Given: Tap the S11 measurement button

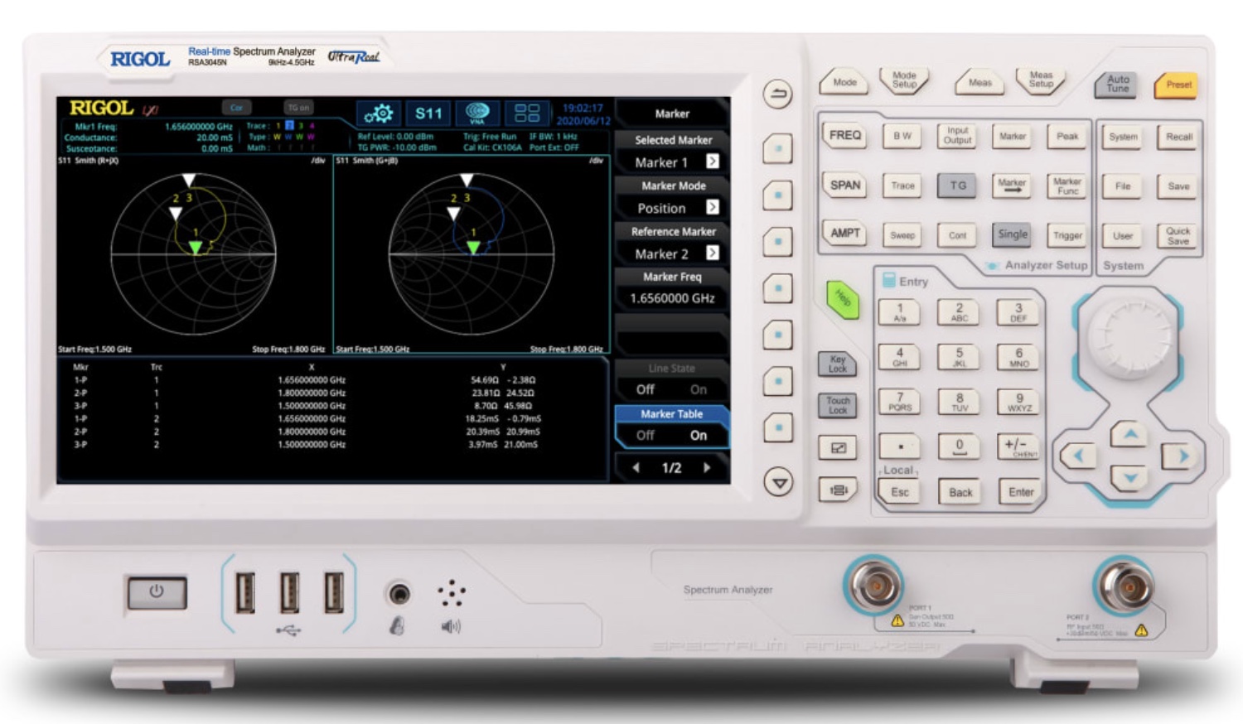Looking at the screenshot, I should pos(428,113).
